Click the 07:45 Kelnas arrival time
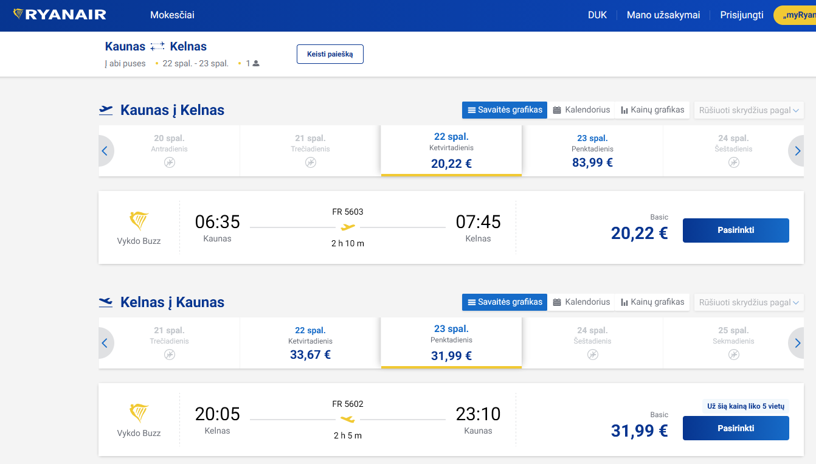The height and width of the screenshot is (464, 816). tap(479, 222)
